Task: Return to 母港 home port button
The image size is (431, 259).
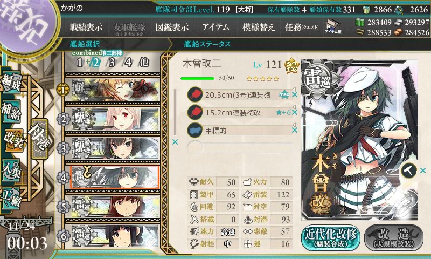Action: click(x=40, y=139)
